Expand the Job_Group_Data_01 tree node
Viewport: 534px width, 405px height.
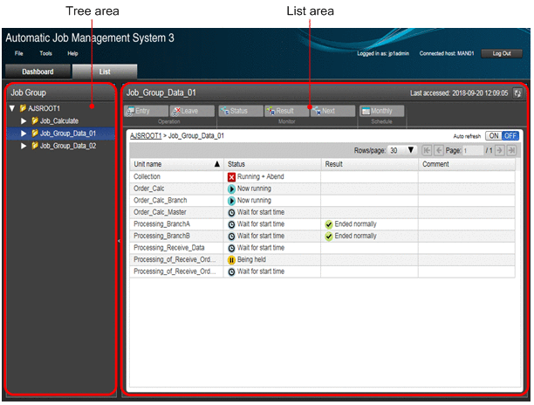(24, 134)
